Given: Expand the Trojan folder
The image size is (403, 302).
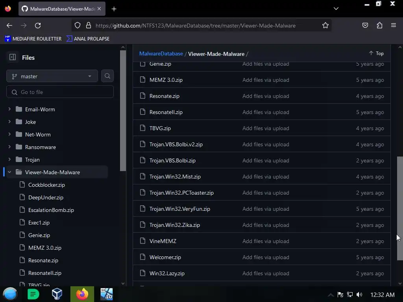Looking at the screenshot, I should [x=9, y=160].
